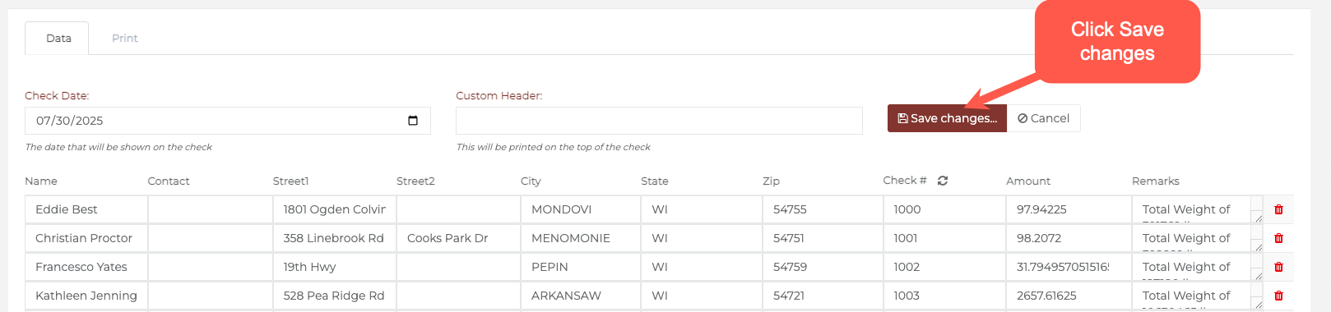Click the Check # field with 1002
1331x312 pixels.
point(944,267)
